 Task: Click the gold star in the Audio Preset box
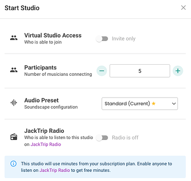click(154, 103)
